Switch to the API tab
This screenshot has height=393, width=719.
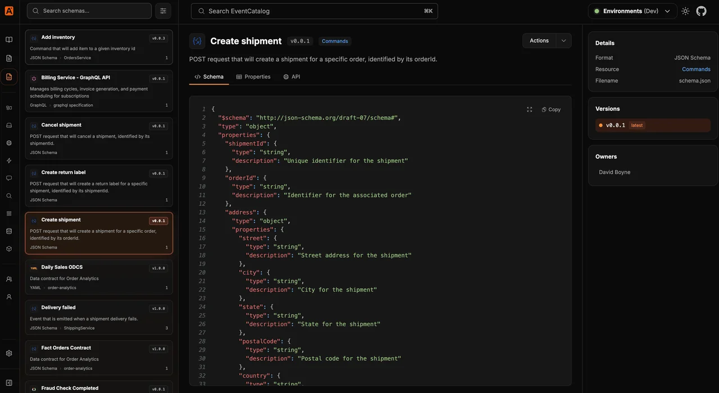coord(292,77)
